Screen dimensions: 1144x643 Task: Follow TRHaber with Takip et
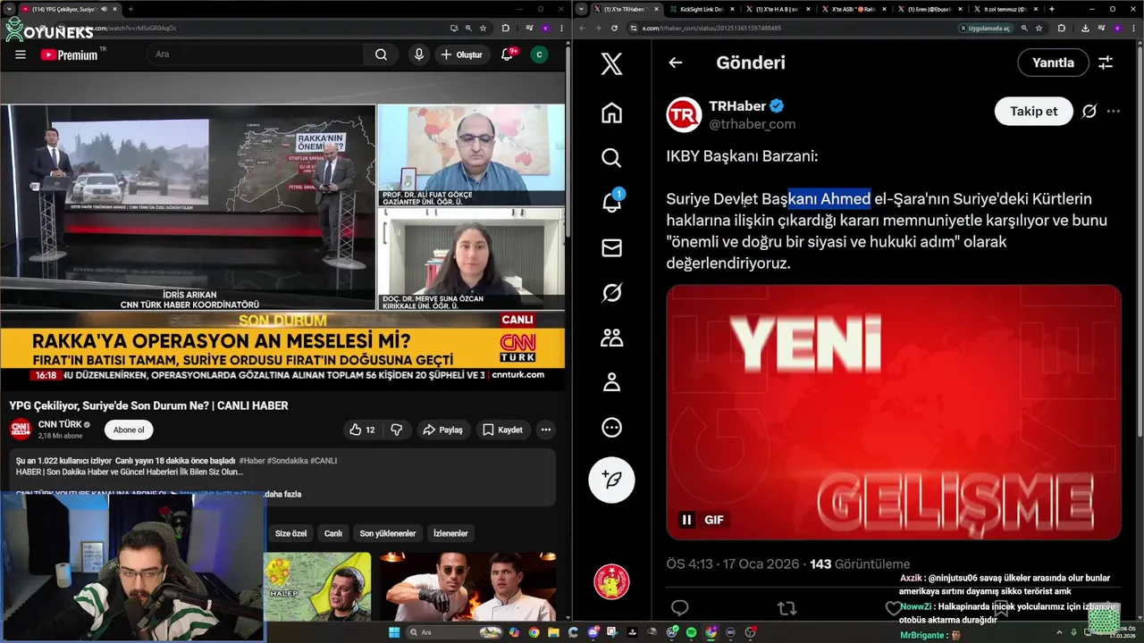1034,112
